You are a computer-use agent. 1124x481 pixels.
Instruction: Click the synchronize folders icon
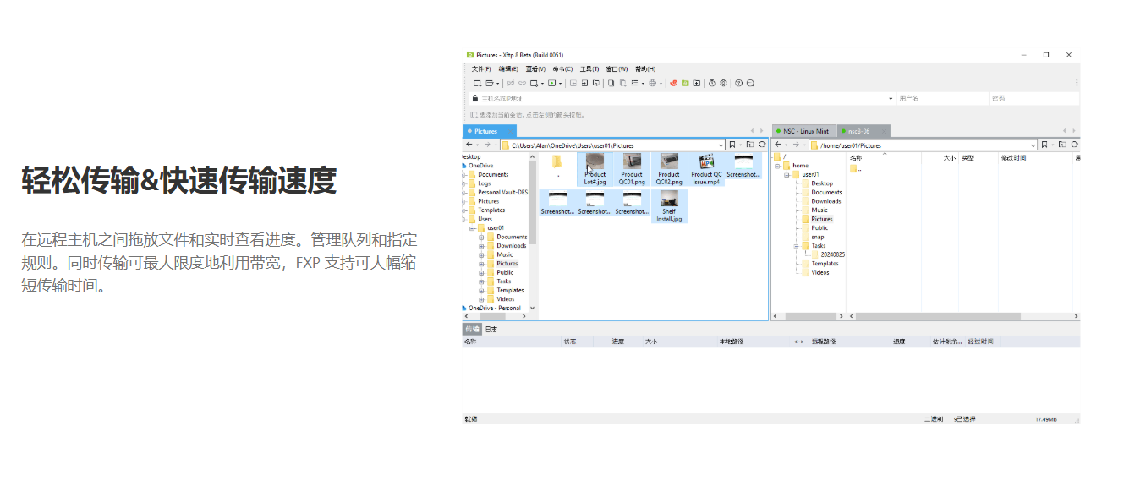point(595,83)
